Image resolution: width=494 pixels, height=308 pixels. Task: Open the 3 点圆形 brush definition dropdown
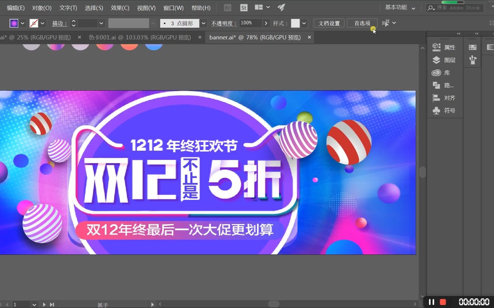(x=204, y=23)
